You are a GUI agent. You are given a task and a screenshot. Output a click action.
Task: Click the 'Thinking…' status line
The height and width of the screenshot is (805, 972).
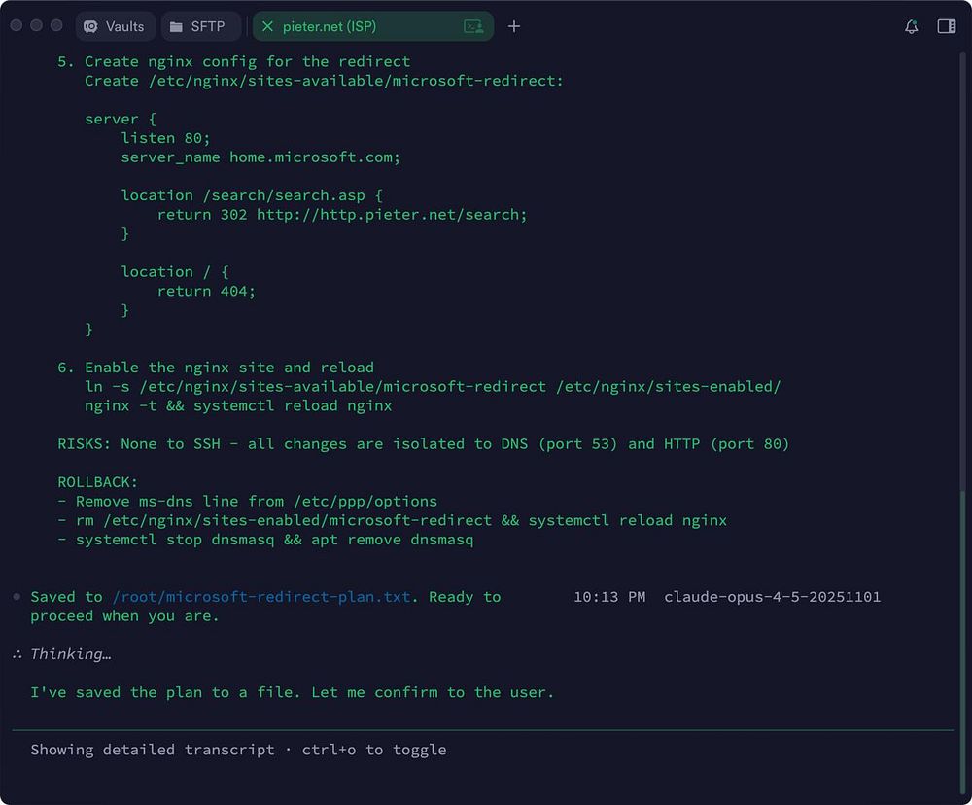(71, 654)
